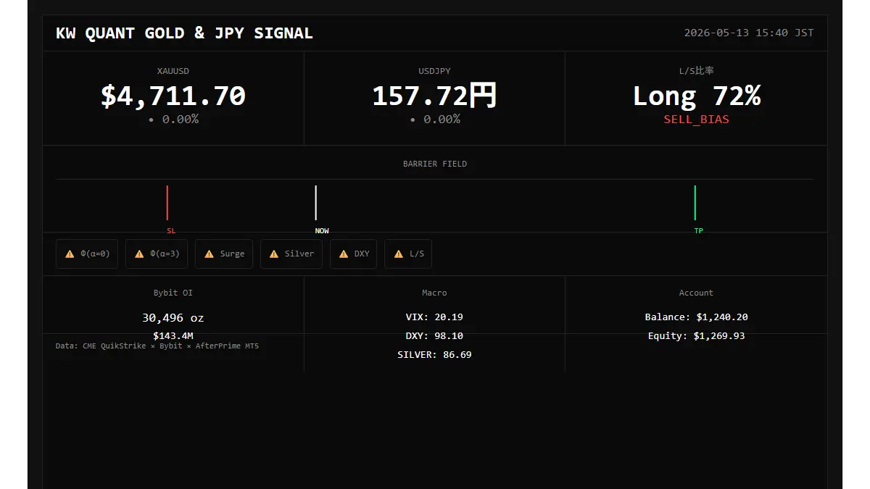Click the Macro heading
The height and width of the screenshot is (489, 870).
434,293
